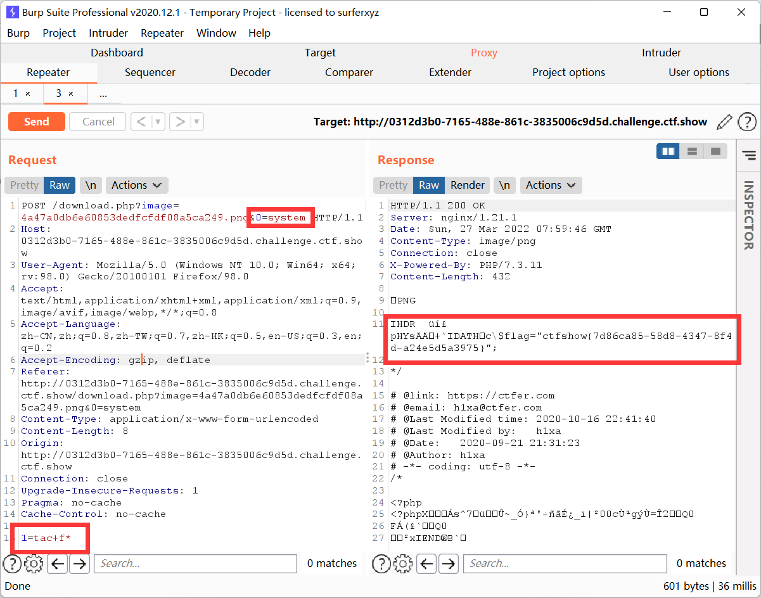
Task: Switch to the Target tab
Action: [320, 53]
